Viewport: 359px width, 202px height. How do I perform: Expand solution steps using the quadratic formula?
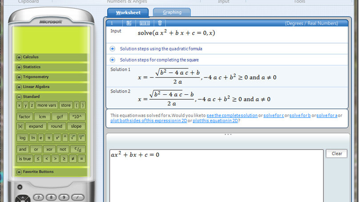pos(113,48)
